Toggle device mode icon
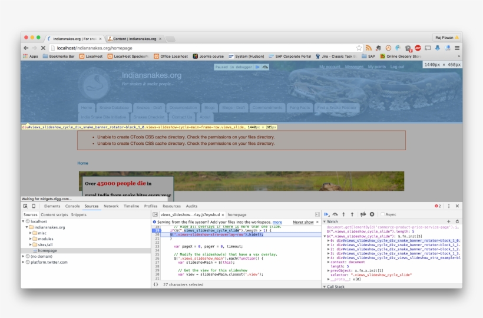 coord(34,206)
